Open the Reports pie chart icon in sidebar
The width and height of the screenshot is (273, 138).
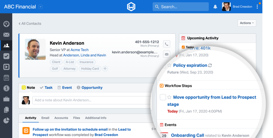pyautogui.click(x=6, y=120)
